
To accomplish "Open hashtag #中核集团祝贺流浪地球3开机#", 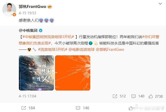I will click(48, 37).
